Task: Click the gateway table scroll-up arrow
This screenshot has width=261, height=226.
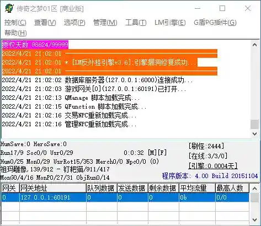Action: (x=255, y=189)
